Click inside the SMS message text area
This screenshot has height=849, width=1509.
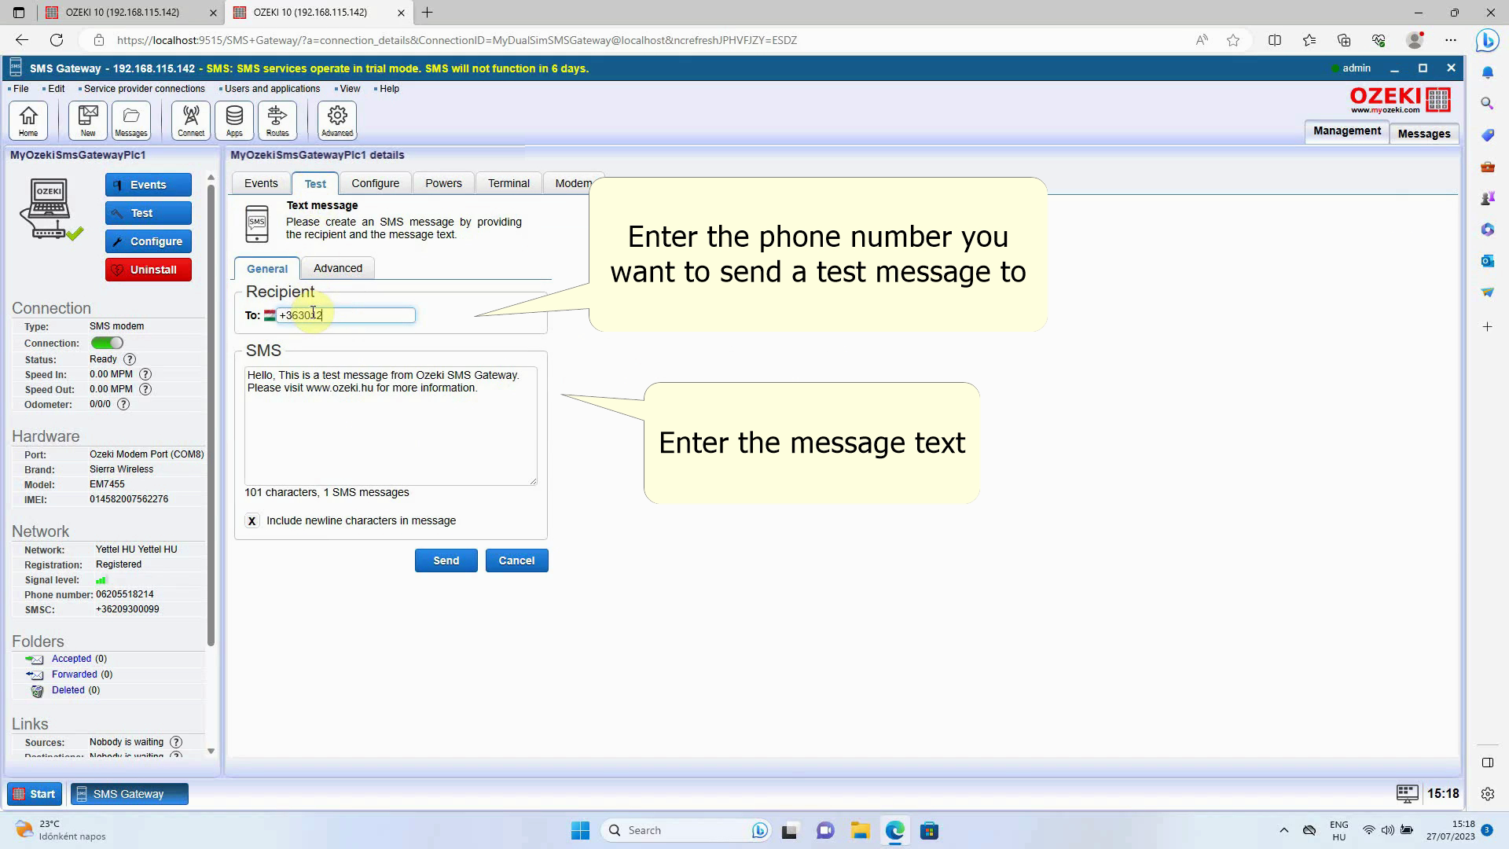click(x=391, y=426)
